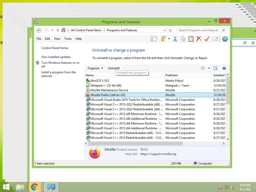Expand the address bar history dropdown
This screenshot has height=192, width=256.
(165, 30)
